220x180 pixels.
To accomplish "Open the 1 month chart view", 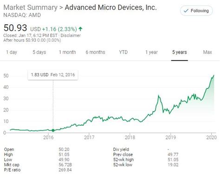I will [x=67, y=52].
